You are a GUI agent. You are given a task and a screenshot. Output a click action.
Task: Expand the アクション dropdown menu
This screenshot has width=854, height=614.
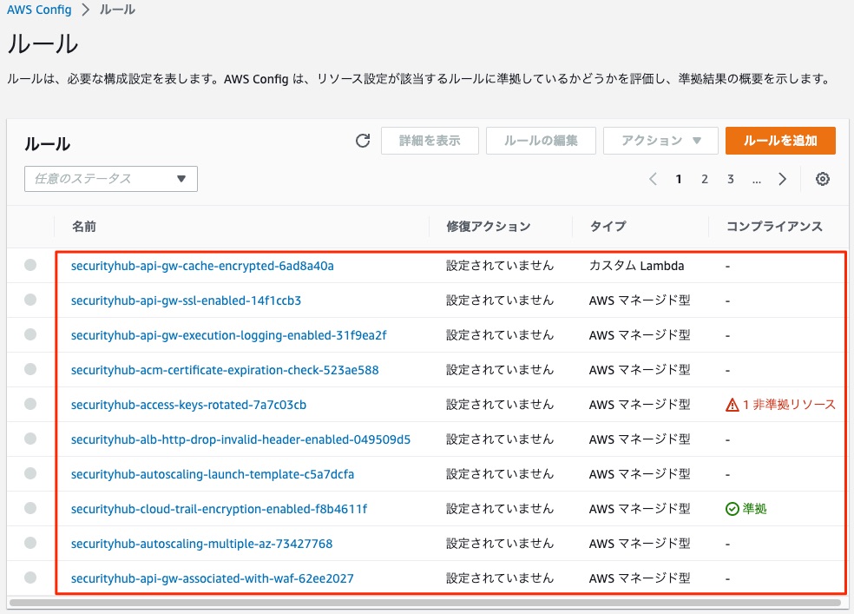660,141
